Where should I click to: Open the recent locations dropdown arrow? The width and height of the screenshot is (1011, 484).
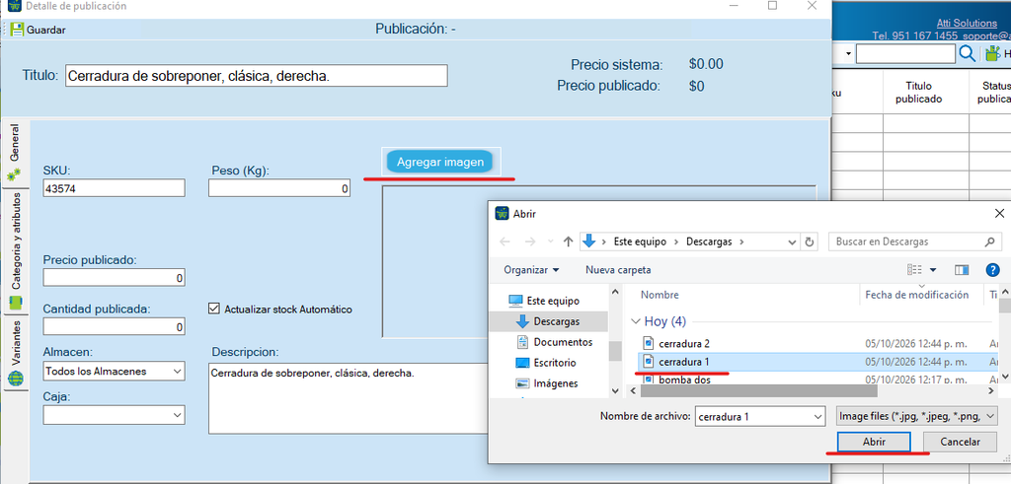549,242
